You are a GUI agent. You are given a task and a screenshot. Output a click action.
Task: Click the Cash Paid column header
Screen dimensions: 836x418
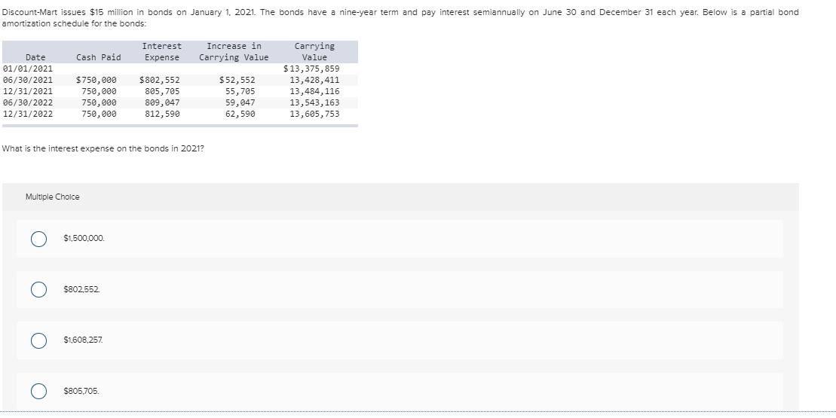click(x=99, y=57)
